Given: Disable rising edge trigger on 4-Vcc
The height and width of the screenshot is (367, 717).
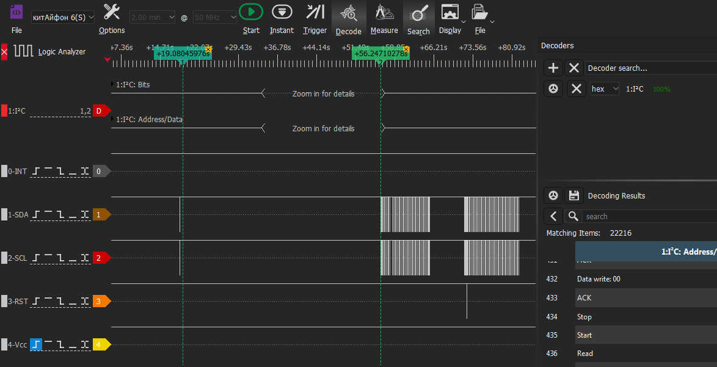Looking at the screenshot, I should click(37, 345).
